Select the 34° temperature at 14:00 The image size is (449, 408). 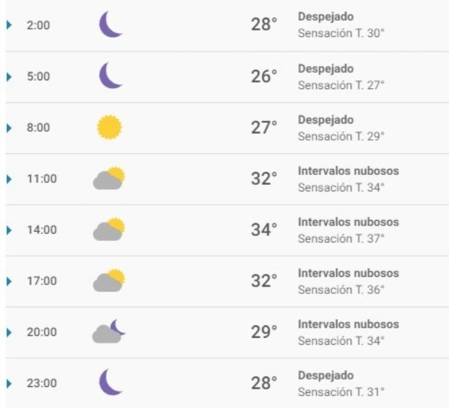click(x=264, y=229)
